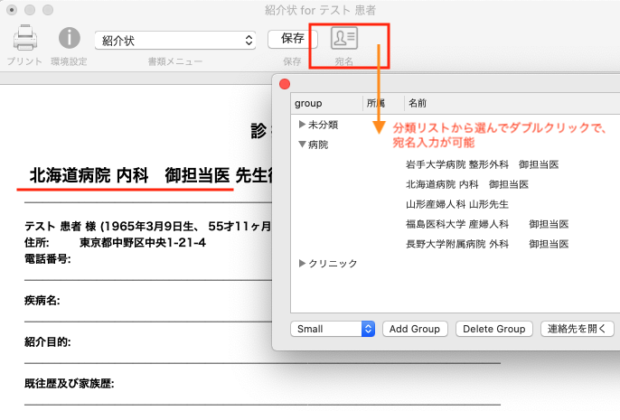Collapse the 病院 group
Screen dimensions: 620x420
(x=302, y=145)
